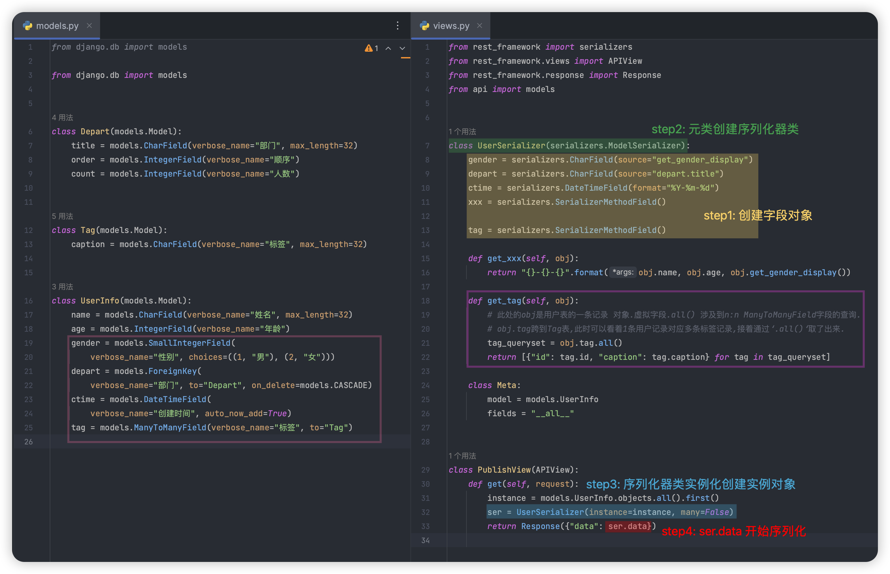Viewport: 890px width, 574px height.
Task: Click Python file icon on views.py tab
Action: coord(424,26)
